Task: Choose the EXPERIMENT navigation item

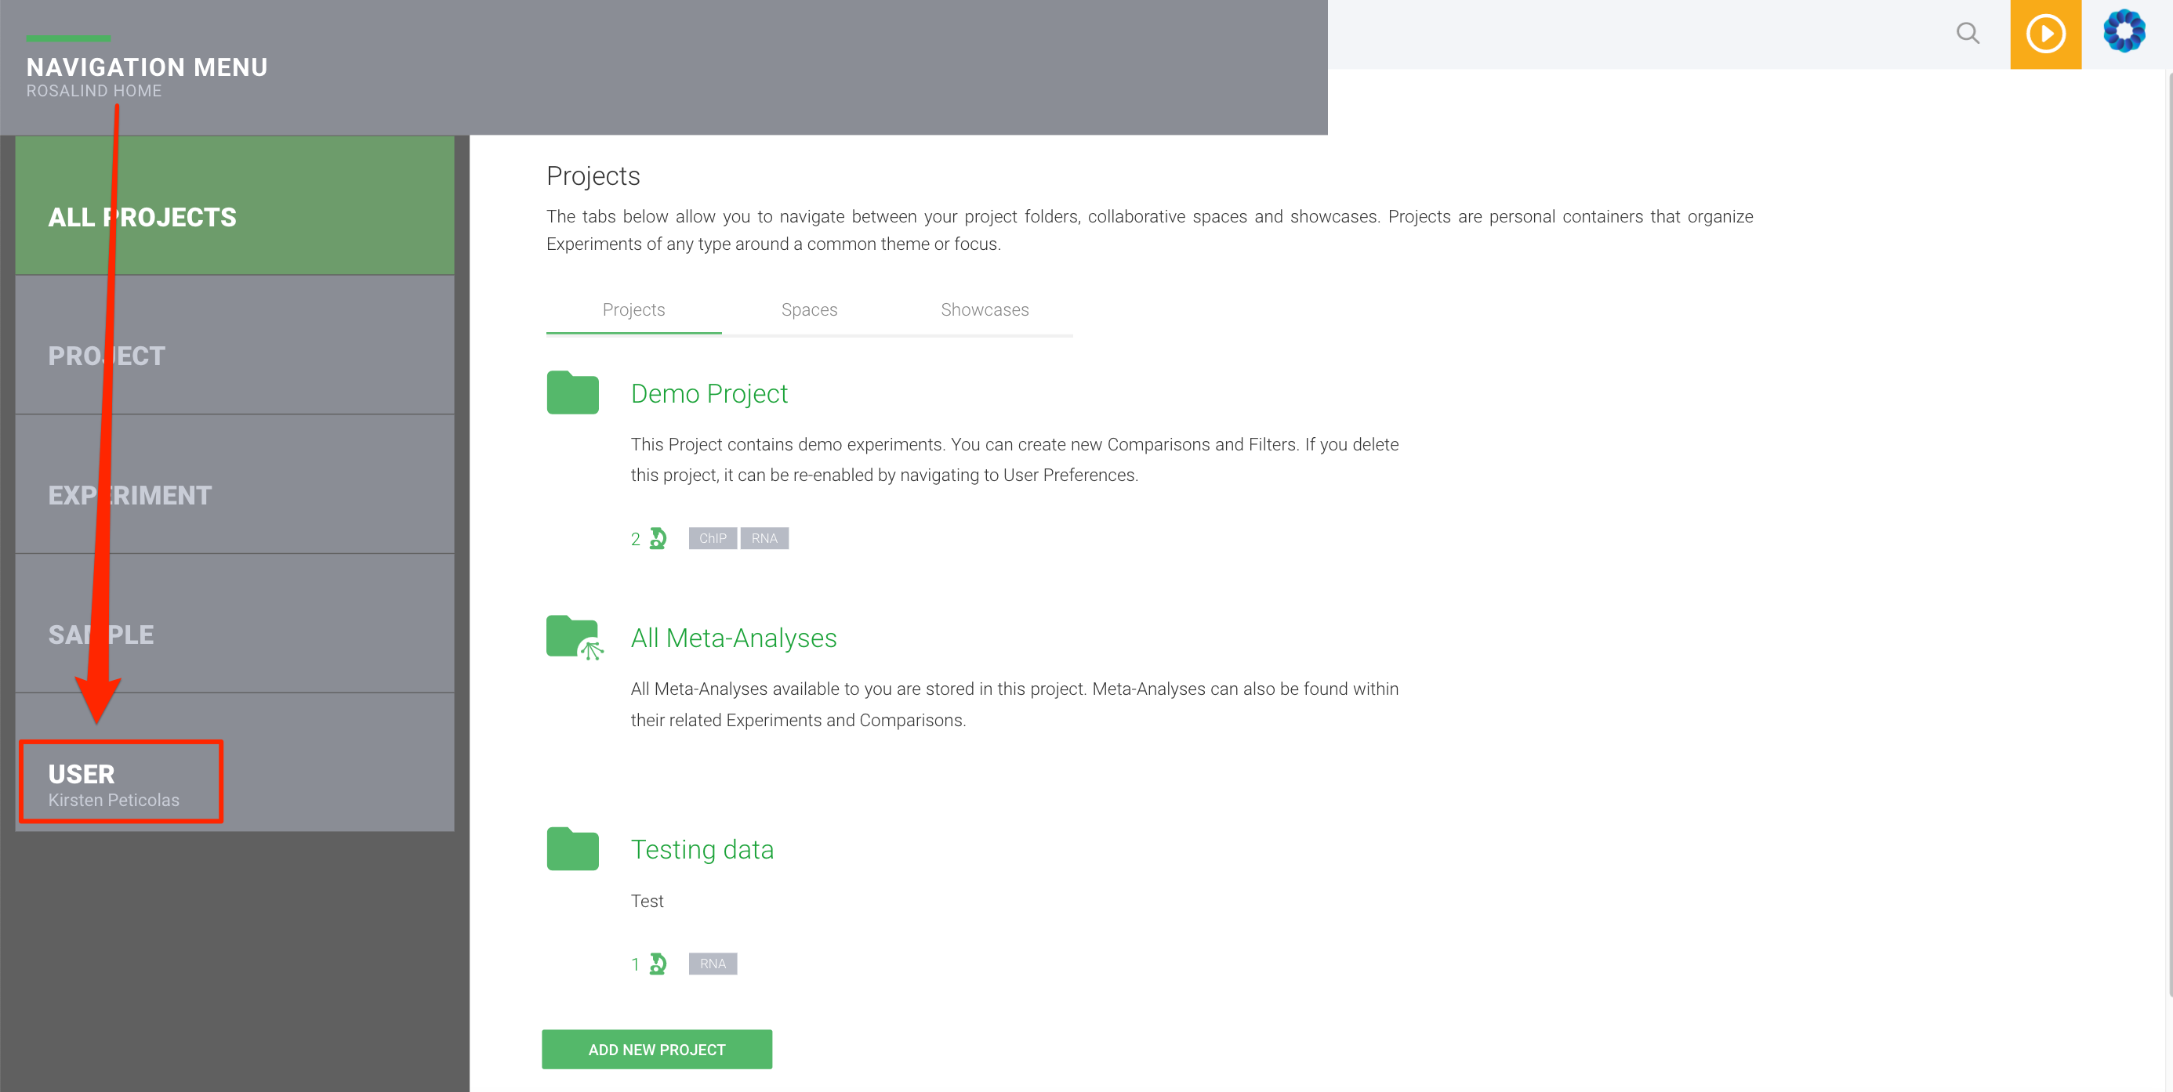Action: pyautogui.click(x=234, y=484)
